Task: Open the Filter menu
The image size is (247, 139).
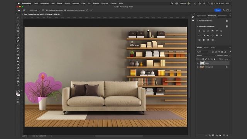Action: [83, 3]
